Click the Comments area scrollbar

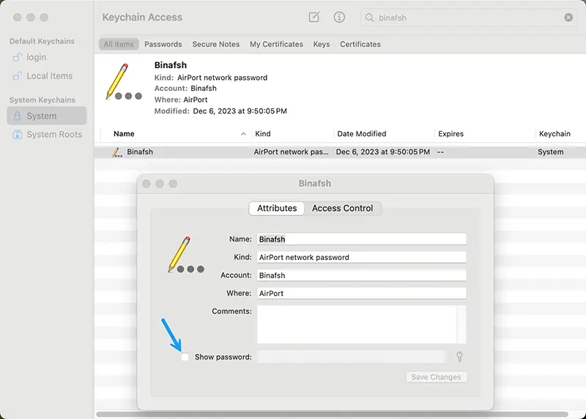point(461,325)
